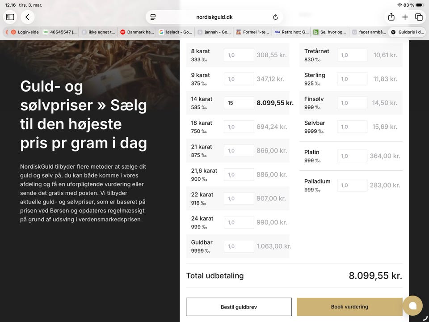Click the 14,50 kr. Finsølv price
Image resolution: width=429 pixels, height=322 pixels.
[x=384, y=103]
